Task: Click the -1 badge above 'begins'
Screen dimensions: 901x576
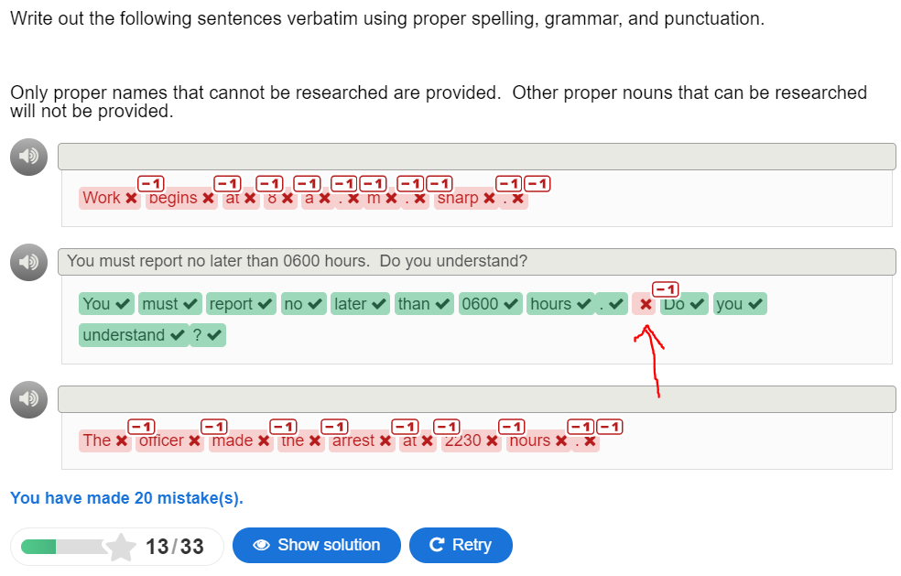Action: (151, 184)
